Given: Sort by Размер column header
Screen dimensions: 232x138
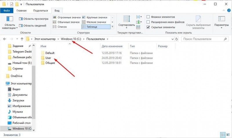Looking at the screenshot, I should pos(163,46).
